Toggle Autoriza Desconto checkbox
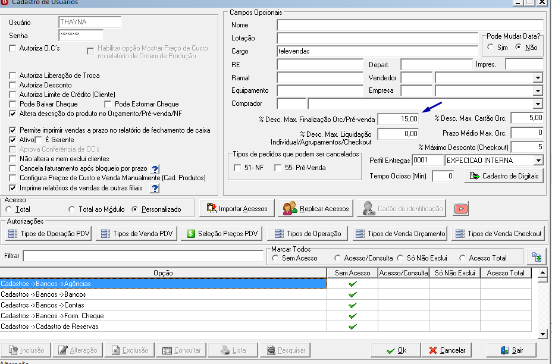 [x=12, y=85]
